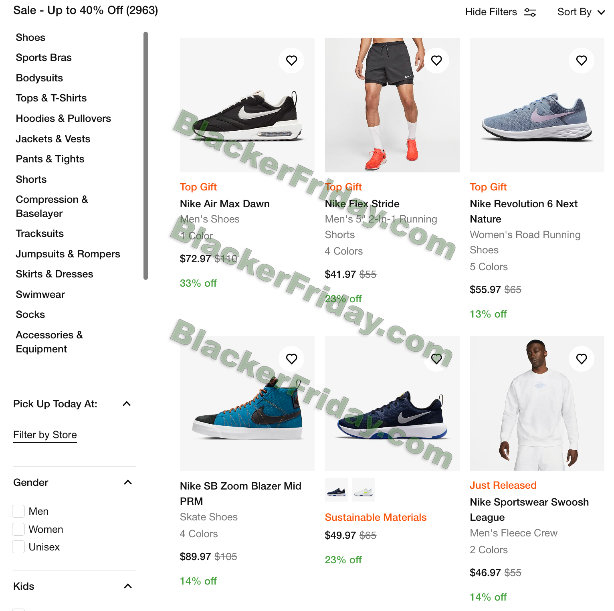Click the Filter by Store link

45,435
